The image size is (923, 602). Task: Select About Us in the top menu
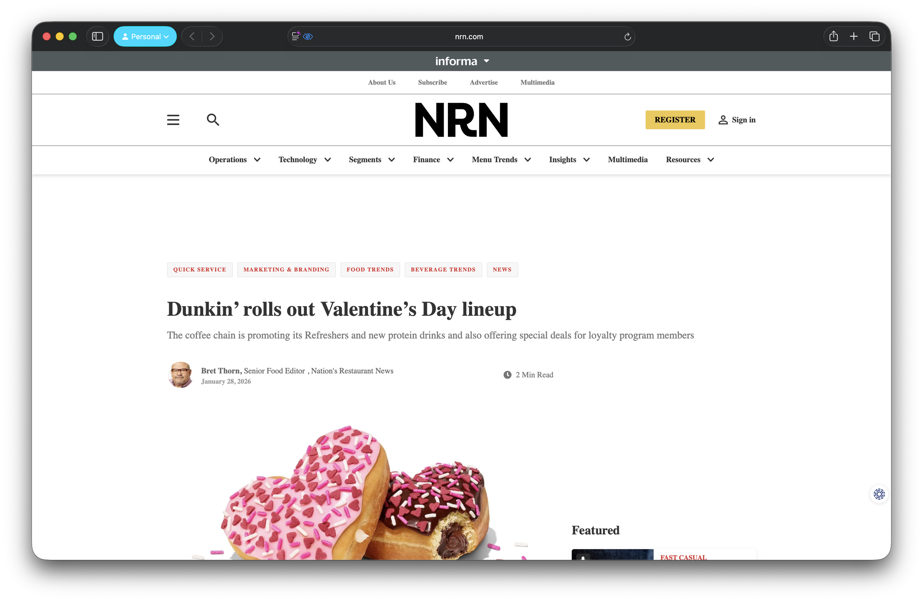382,82
